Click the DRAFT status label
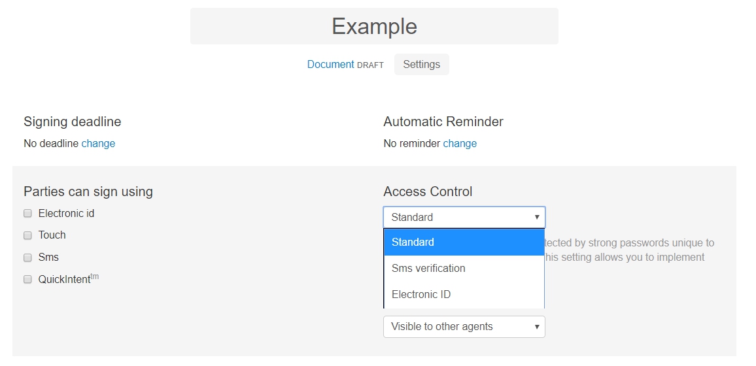Screen dimensions: 756x366 click(370, 65)
